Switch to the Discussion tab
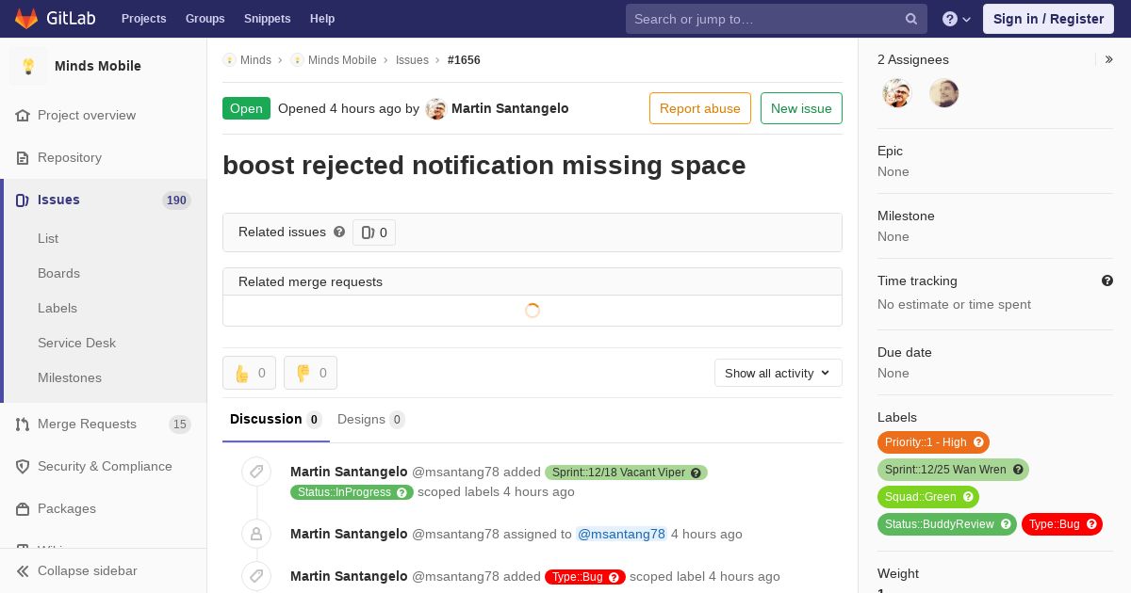1131x593 pixels. 276,420
